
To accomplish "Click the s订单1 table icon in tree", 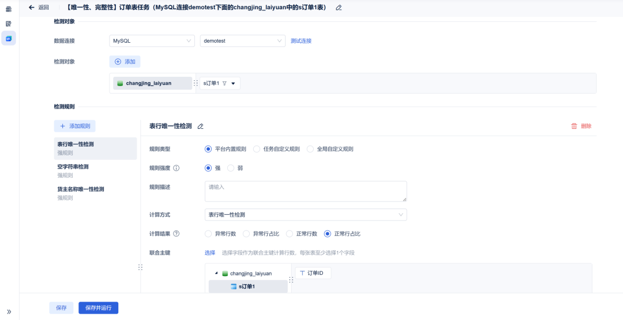I will pyautogui.click(x=234, y=286).
